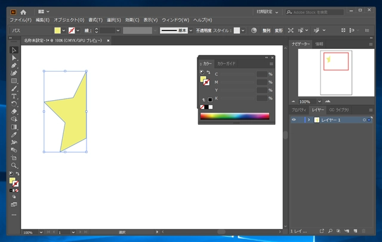
Task: Select the Eraser tool
Action: point(14,111)
